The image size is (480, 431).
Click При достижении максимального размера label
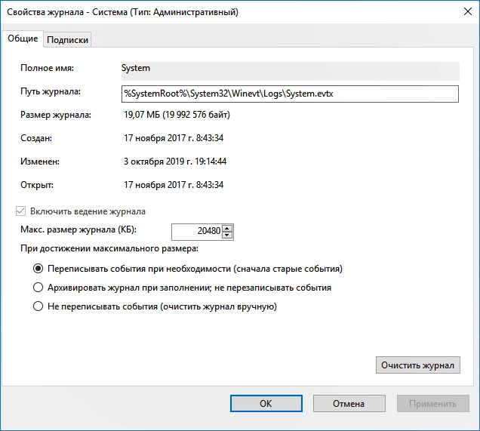[109, 248]
